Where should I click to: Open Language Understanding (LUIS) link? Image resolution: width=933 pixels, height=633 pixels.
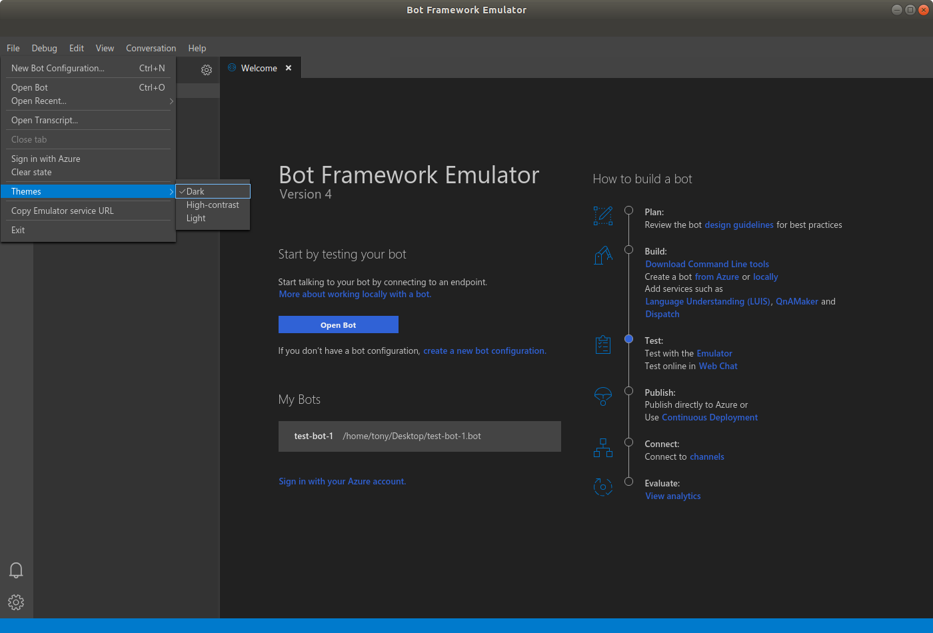(x=708, y=301)
